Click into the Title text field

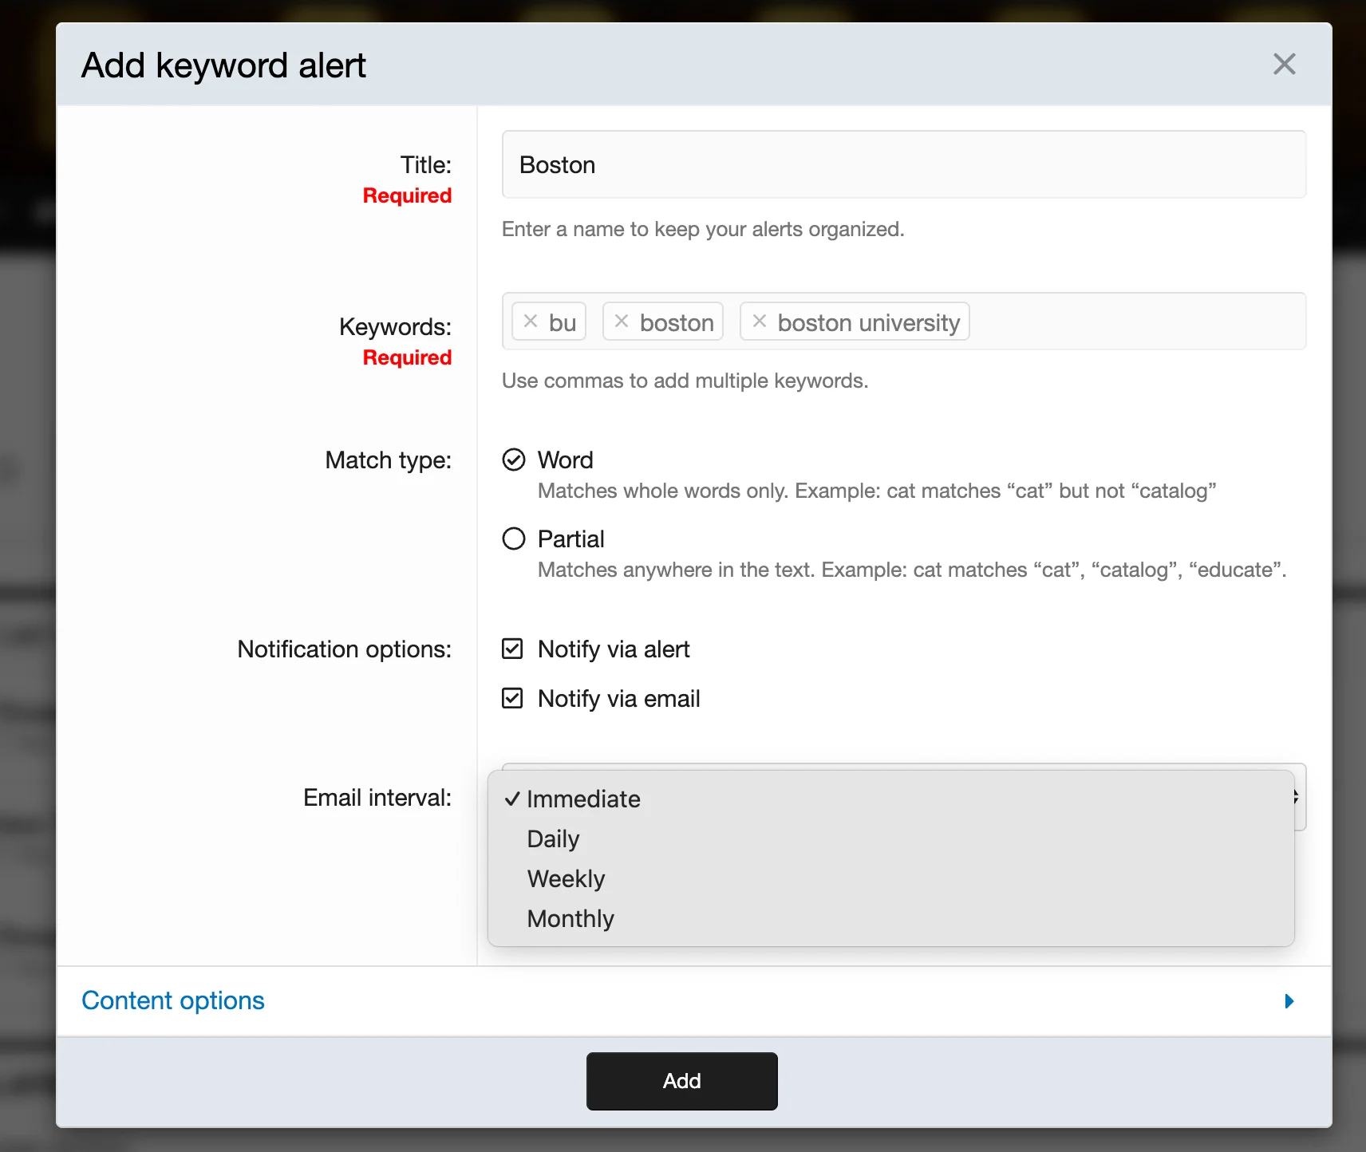pyautogui.click(x=903, y=165)
